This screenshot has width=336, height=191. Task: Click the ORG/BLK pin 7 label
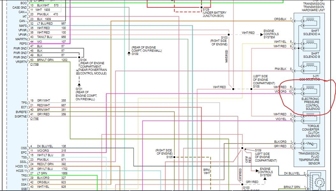(x=283, y=19)
